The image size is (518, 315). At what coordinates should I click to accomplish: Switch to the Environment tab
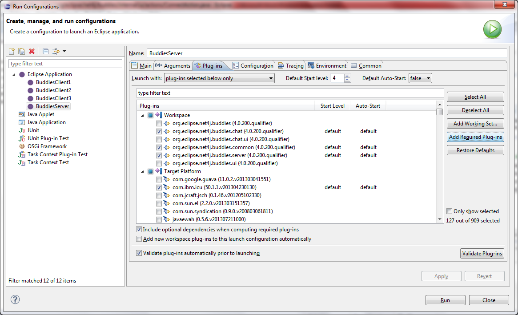(327, 65)
